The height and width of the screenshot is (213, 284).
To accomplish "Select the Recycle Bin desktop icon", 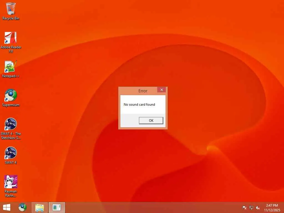I will click(11, 11).
